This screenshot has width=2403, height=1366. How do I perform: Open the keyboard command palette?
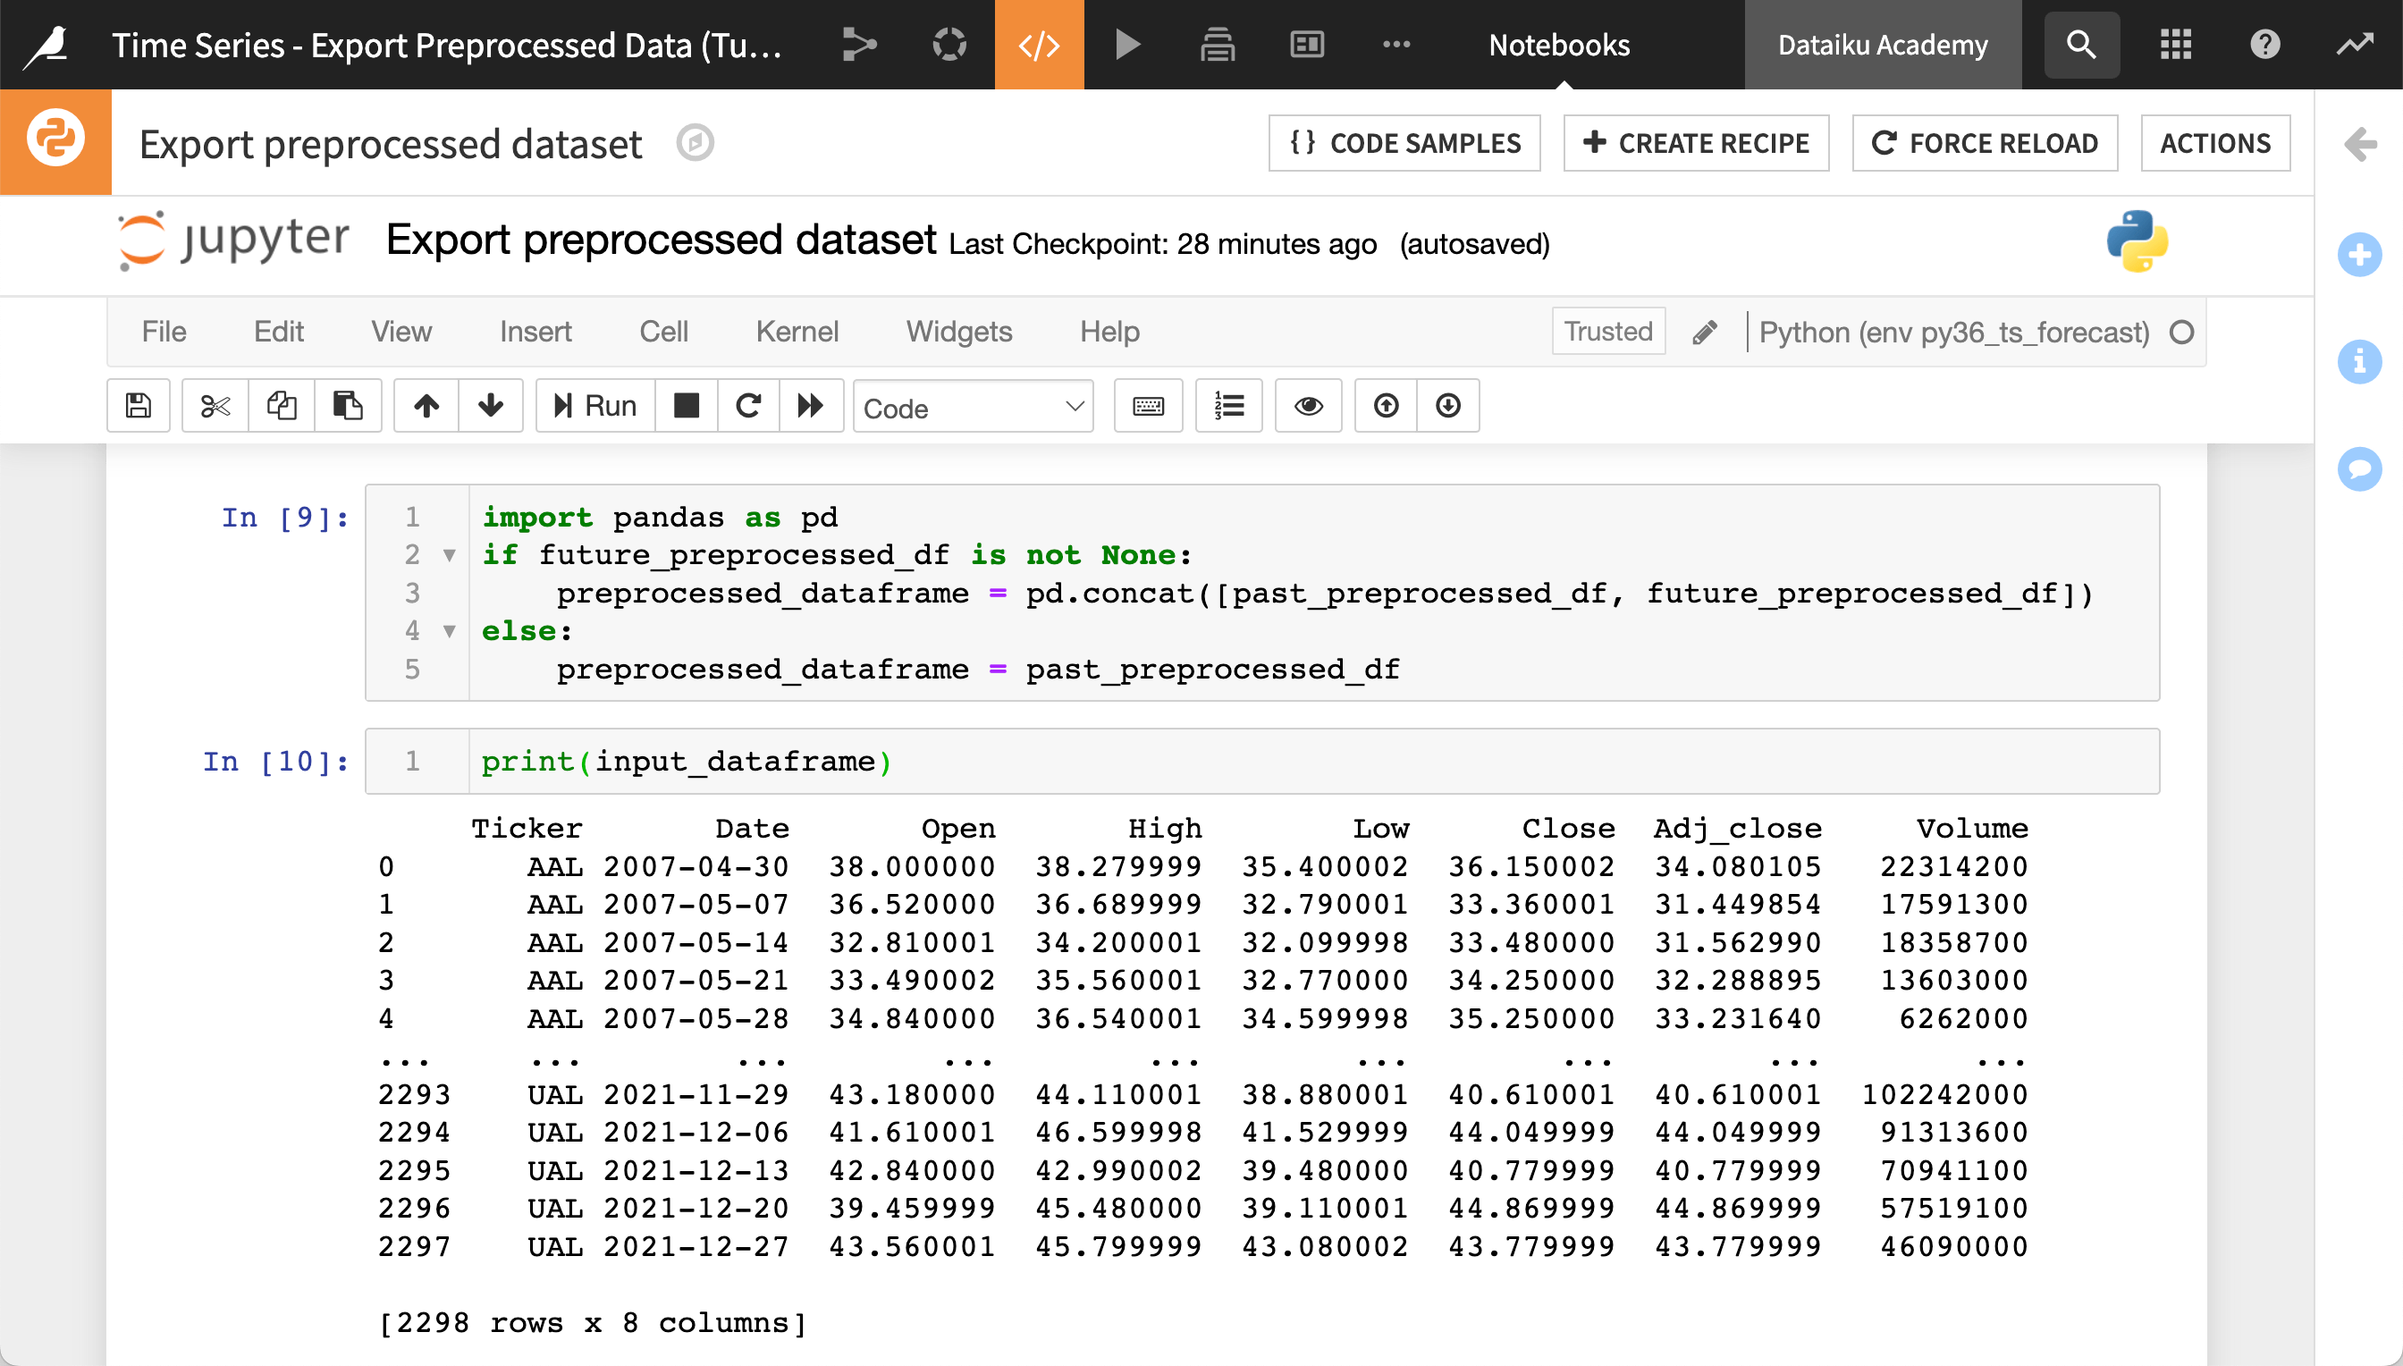[x=1148, y=405]
